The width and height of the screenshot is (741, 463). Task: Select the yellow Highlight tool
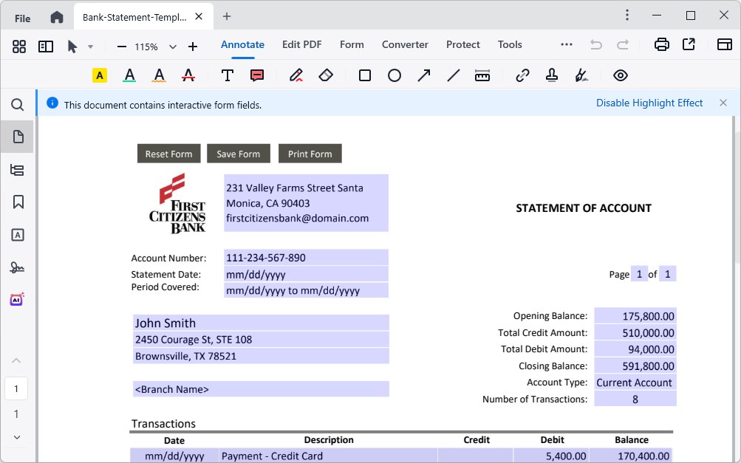pyautogui.click(x=99, y=75)
